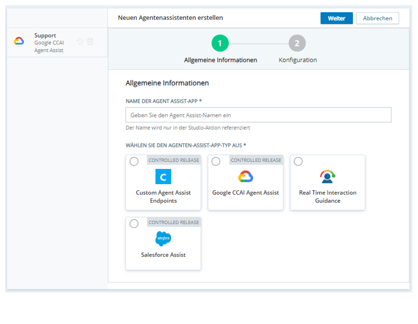Click the 'Neuen Agentenassistenten erstellen' title
The image size is (418, 324).
tap(170, 18)
